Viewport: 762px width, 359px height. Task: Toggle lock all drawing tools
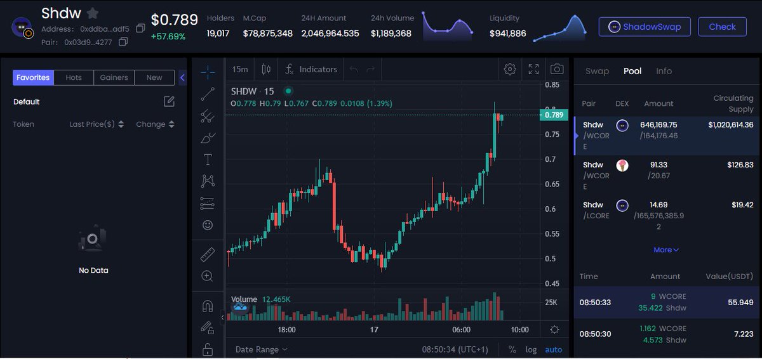pos(208,349)
